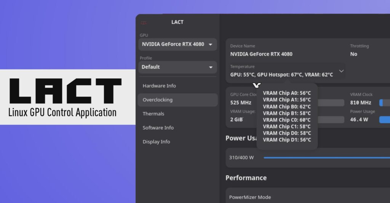This screenshot has width=390, height=203.
Task: Click the VRAM Chip C1: 58°C entry
Action: [x=287, y=126]
